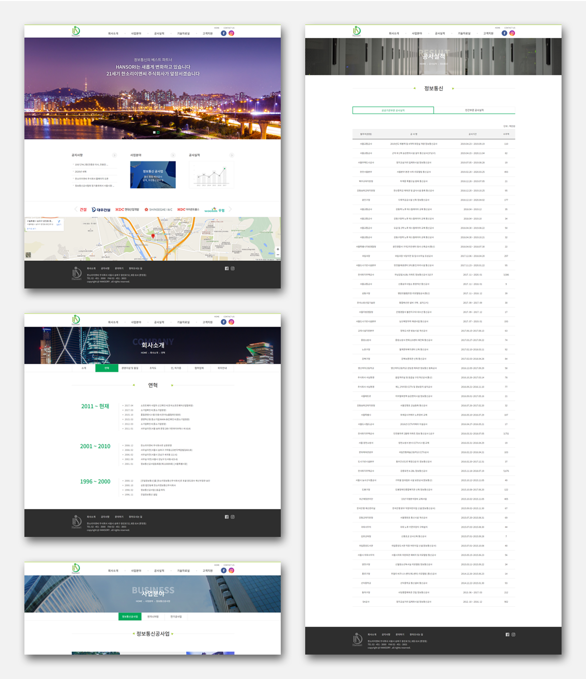Click the SHINSEGAE I&C partner logo
586x679 pixels.
click(x=158, y=209)
